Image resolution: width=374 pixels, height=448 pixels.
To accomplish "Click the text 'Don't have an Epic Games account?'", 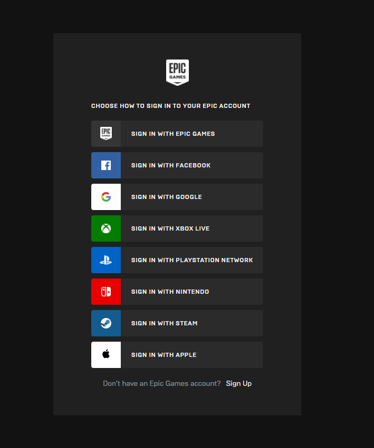I will tap(162, 383).
